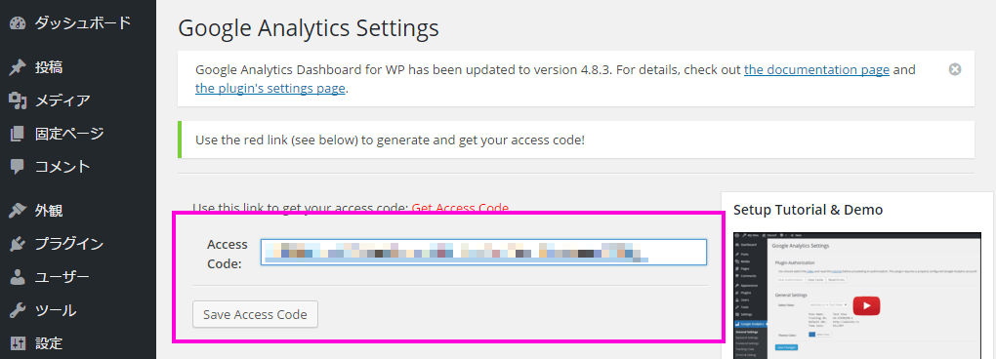Image resolution: width=996 pixels, height=359 pixels.
Task: Click the Pages (固定ページ) icon
Action: click(18, 134)
